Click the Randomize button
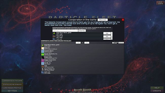 (x=121, y=43)
